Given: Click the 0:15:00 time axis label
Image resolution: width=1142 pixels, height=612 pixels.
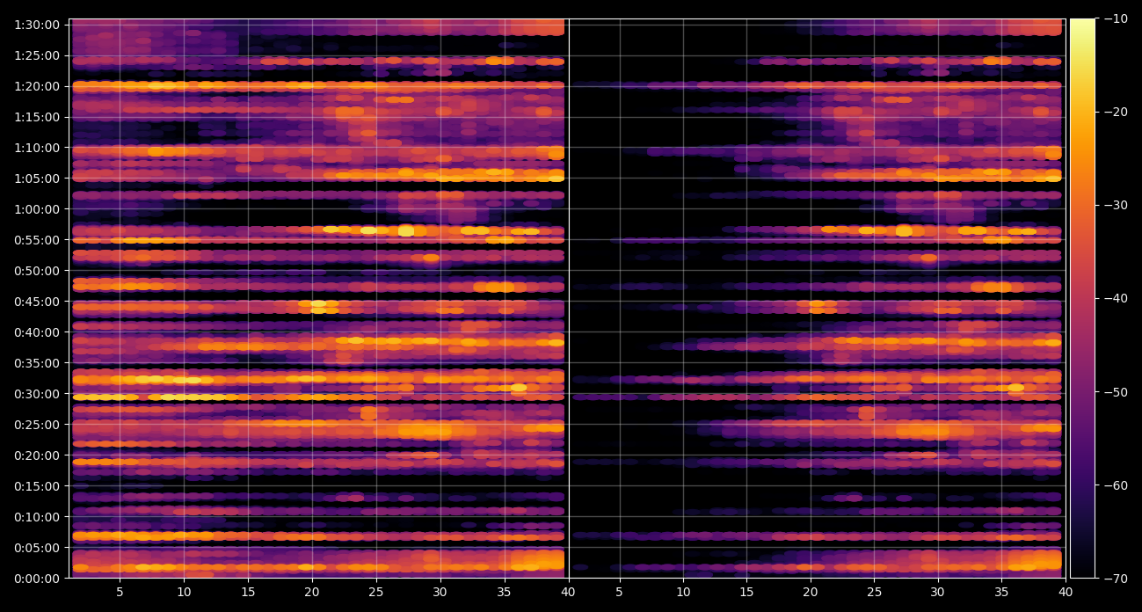Looking at the screenshot, I should (x=37, y=486).
